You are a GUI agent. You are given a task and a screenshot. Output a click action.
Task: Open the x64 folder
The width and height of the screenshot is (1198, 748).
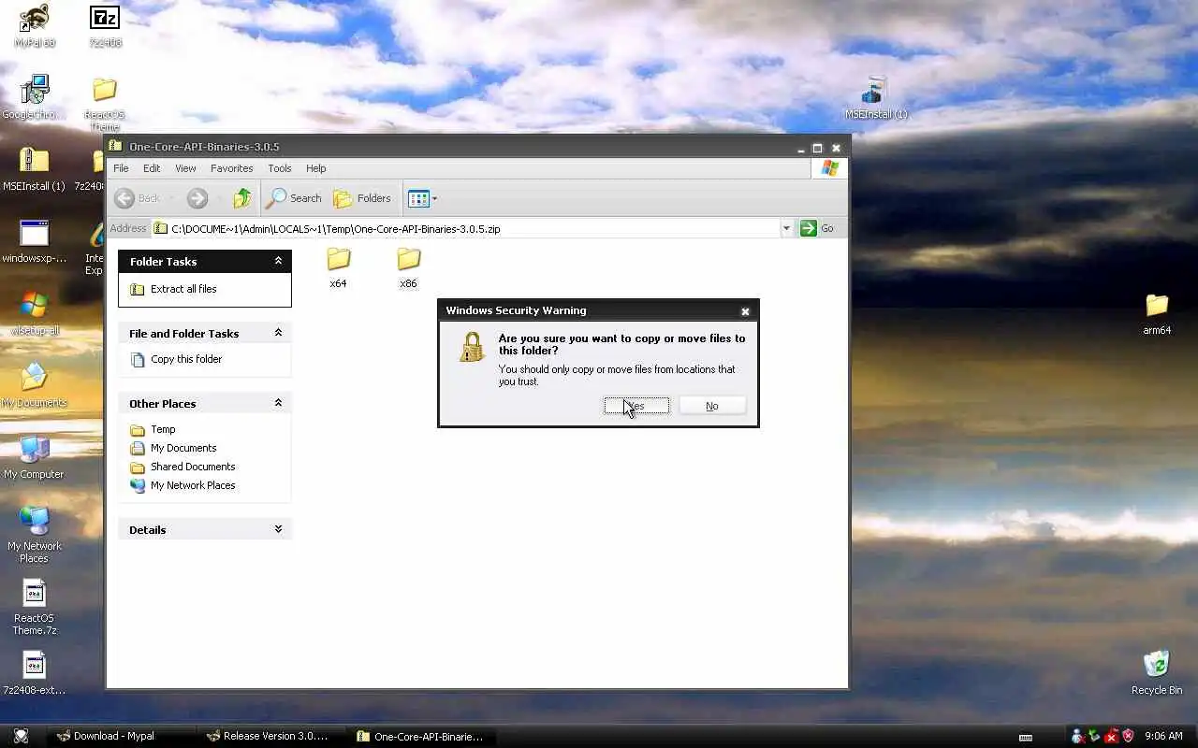[x=338, y=267]
